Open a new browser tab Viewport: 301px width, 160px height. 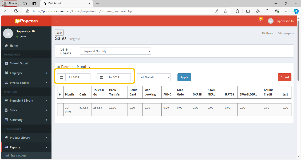point(98,3)
